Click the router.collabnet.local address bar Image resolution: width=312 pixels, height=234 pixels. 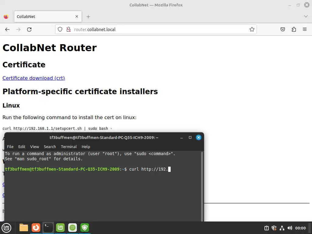156,30
